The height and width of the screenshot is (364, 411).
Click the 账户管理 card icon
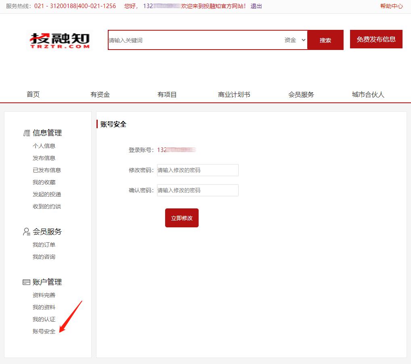[x=25, y=282]
